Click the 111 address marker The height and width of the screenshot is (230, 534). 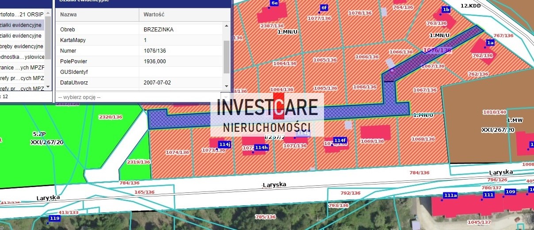(x=488, y=195)
